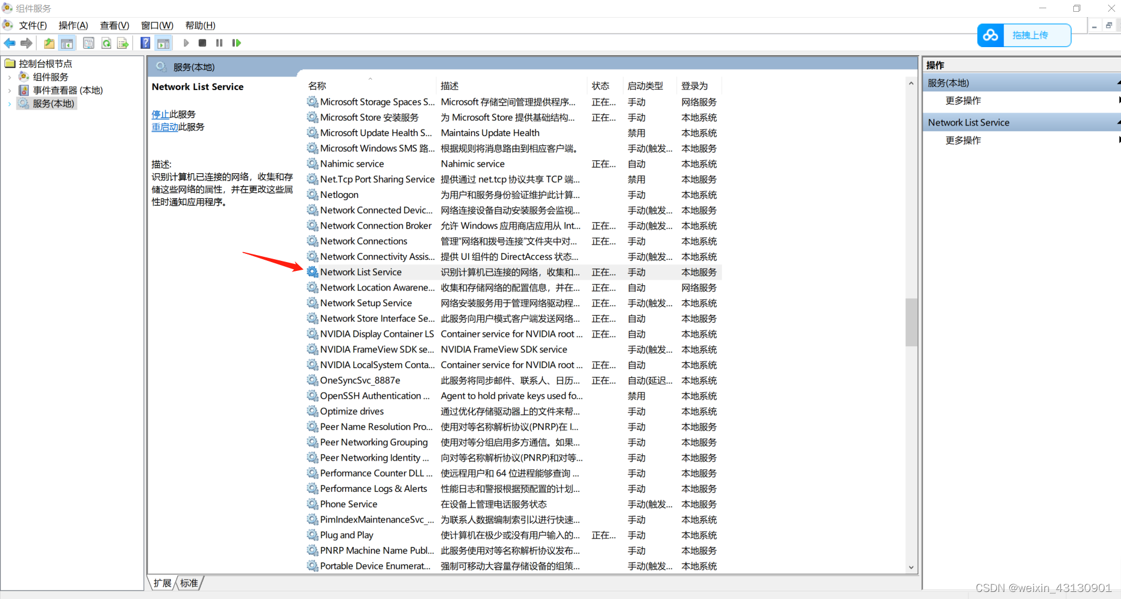Image resolution: width=1121 pixels, height=599 pixels.
Task: Click the Export List toolbar icon
Action: click(122, 43)
